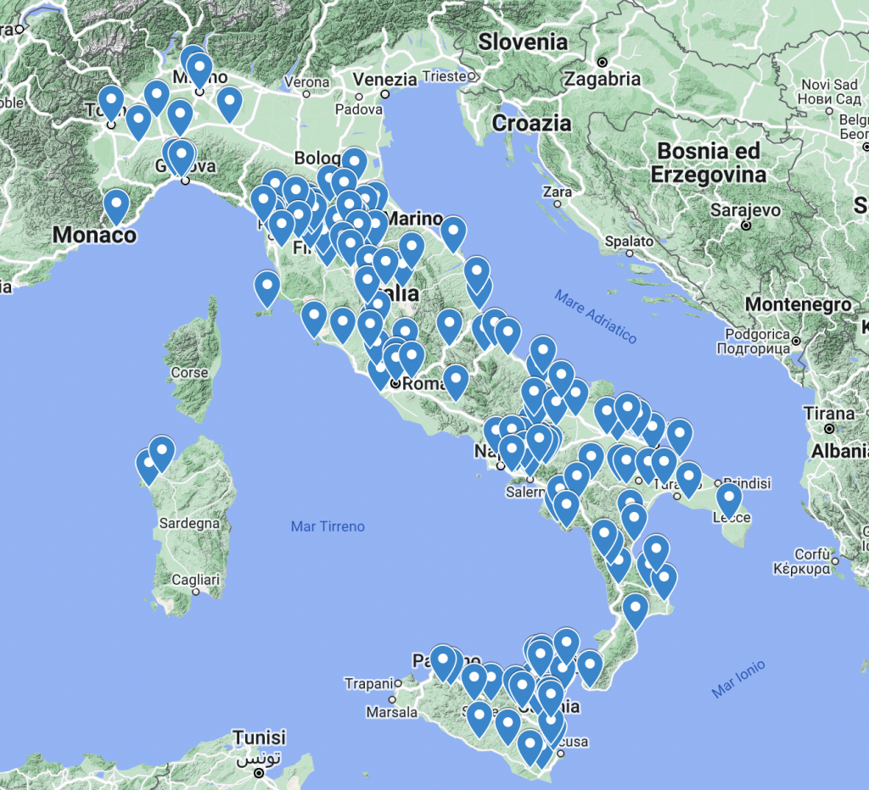Image resolution: width=869 pixels, height=790 pixels.
Task: Click the easternmost pin in northern Sardinia
Action: tap(161, 451)
